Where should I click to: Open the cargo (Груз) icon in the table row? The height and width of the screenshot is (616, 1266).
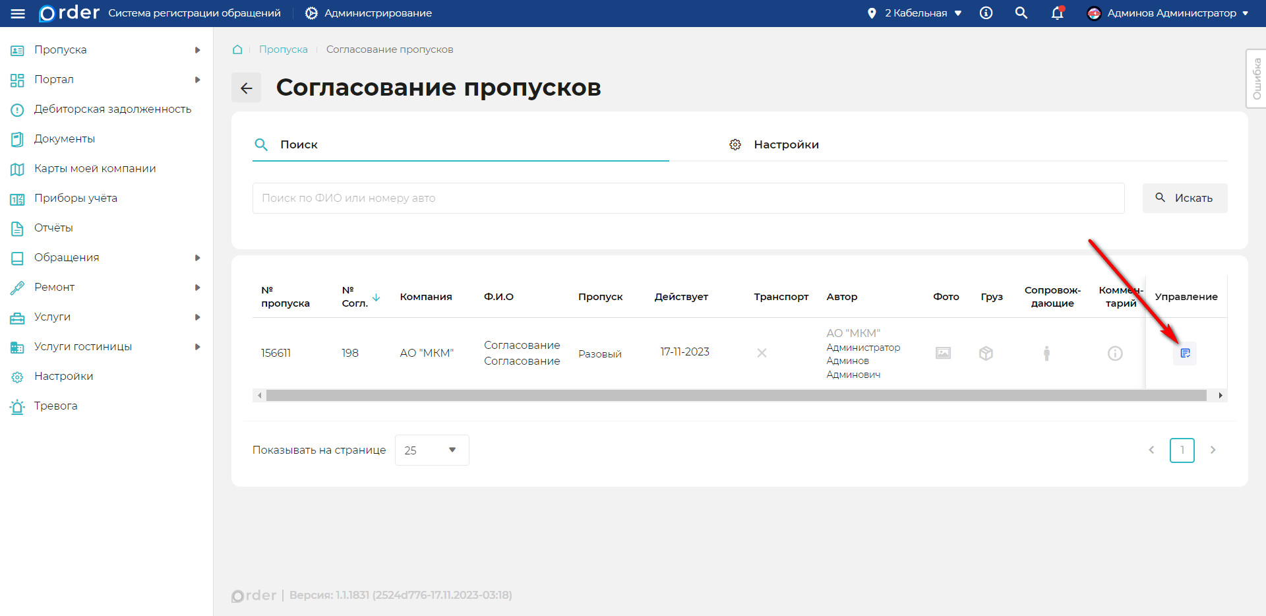tap(985, 353)
